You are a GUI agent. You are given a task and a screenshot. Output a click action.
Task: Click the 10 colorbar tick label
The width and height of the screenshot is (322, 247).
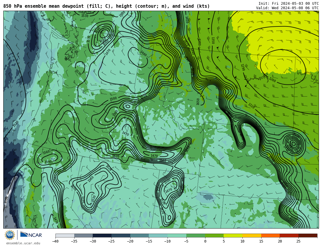[242, 241]
